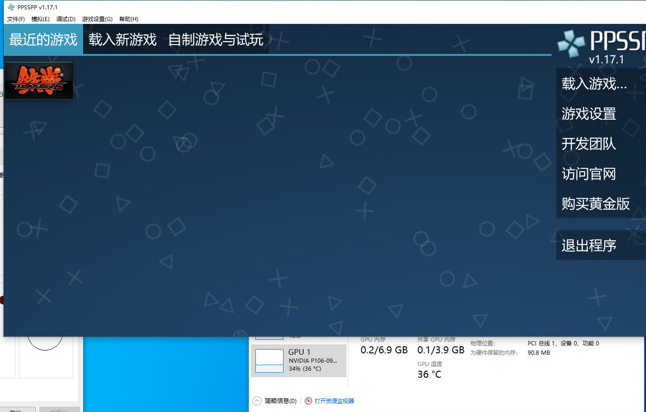Click the v1.17.1 version label
The width and height of the screenshot is (646, 412).
[x=607, y=60]
